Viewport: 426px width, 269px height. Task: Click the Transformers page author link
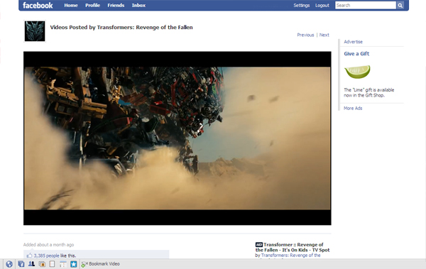290,256
